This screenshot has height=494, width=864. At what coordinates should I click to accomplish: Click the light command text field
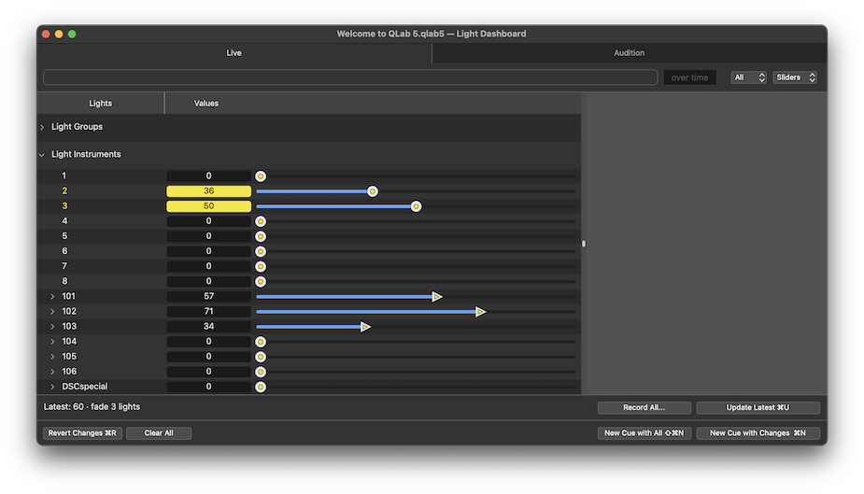click(350, 78)
